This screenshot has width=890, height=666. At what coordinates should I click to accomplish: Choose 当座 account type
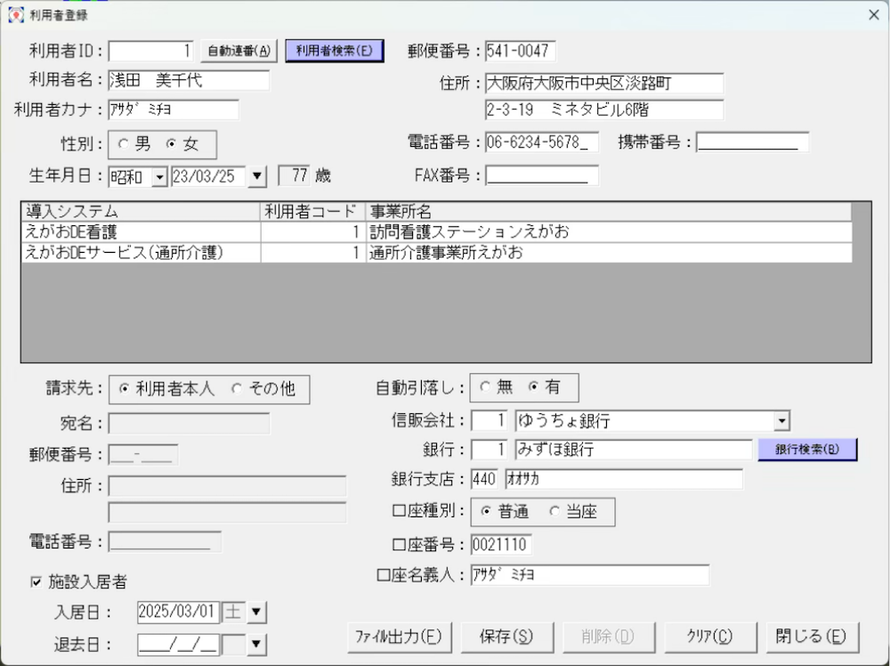[554, 512]
